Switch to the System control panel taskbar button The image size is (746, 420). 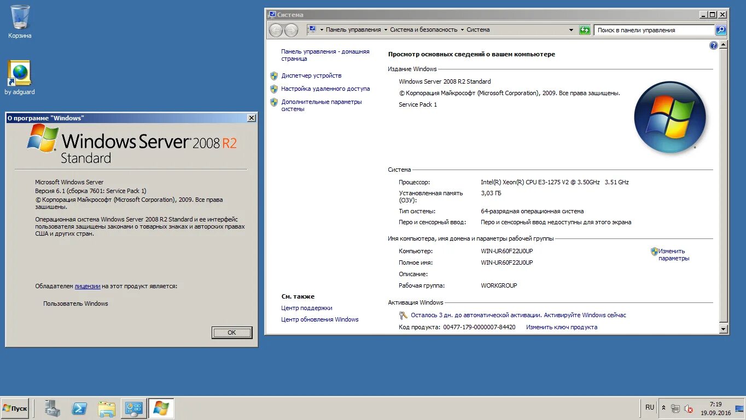click(134, 409)
